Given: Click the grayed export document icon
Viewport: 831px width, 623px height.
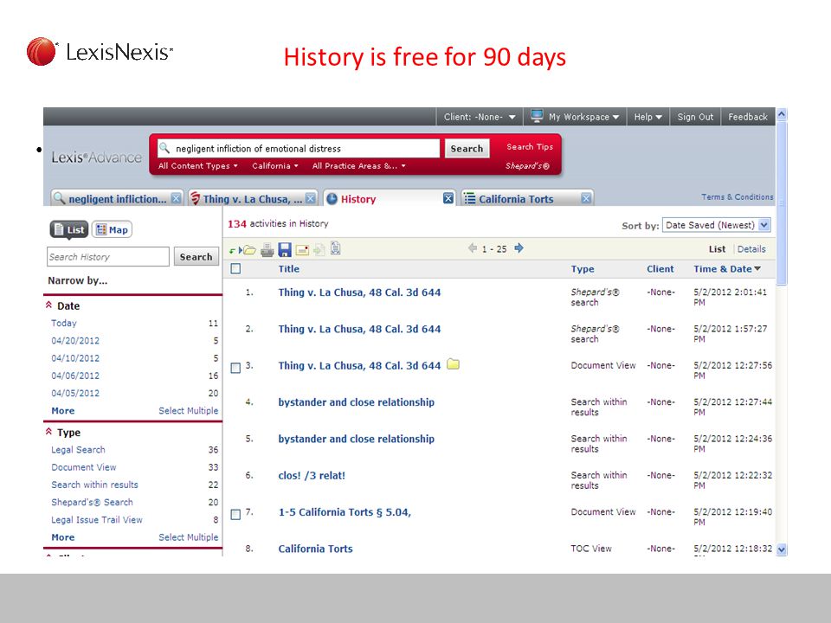Looking at the screenshot, I should click(319, 249).
